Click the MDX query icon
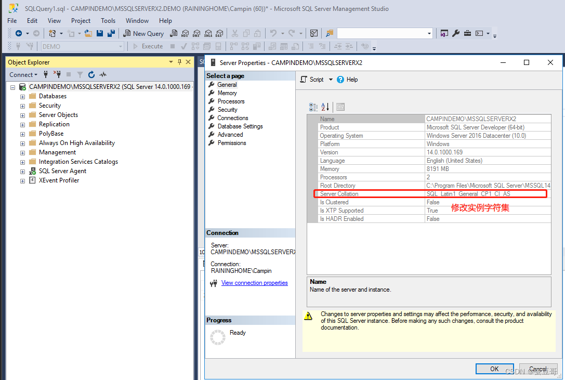The image size is (565, 380). 185,33
